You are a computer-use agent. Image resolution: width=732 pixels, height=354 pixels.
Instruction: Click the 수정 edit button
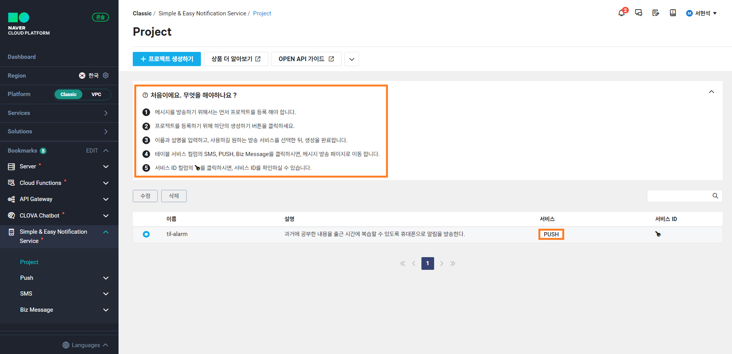tap(145, 196)
